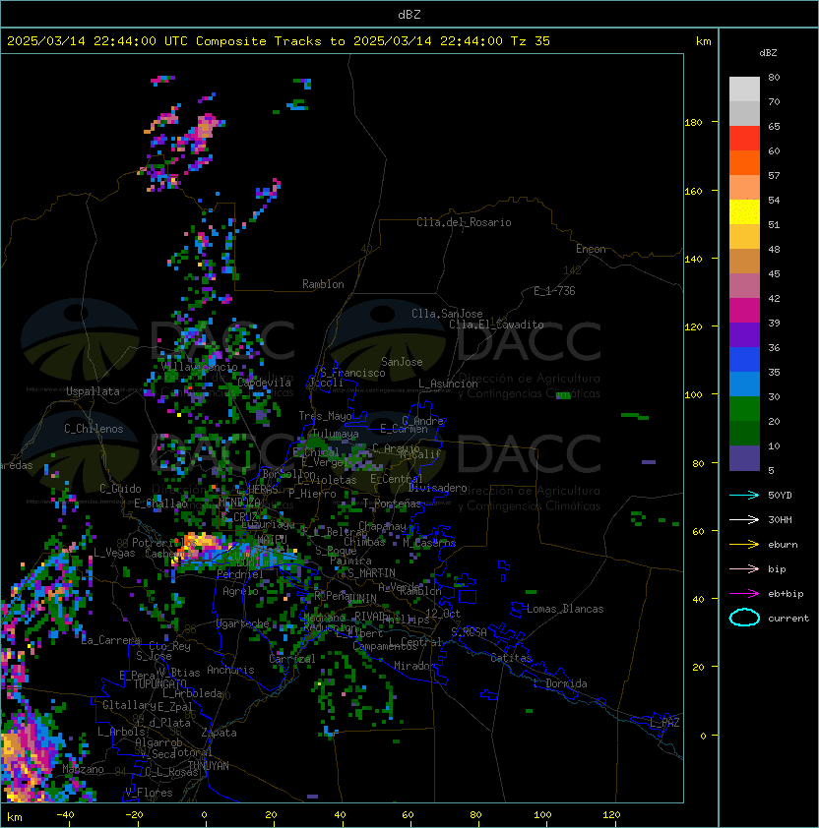Viewport: 819px width, 828px height.
Task: Click the 'TUNUYAN' map label
Action: tap(209, 766)
